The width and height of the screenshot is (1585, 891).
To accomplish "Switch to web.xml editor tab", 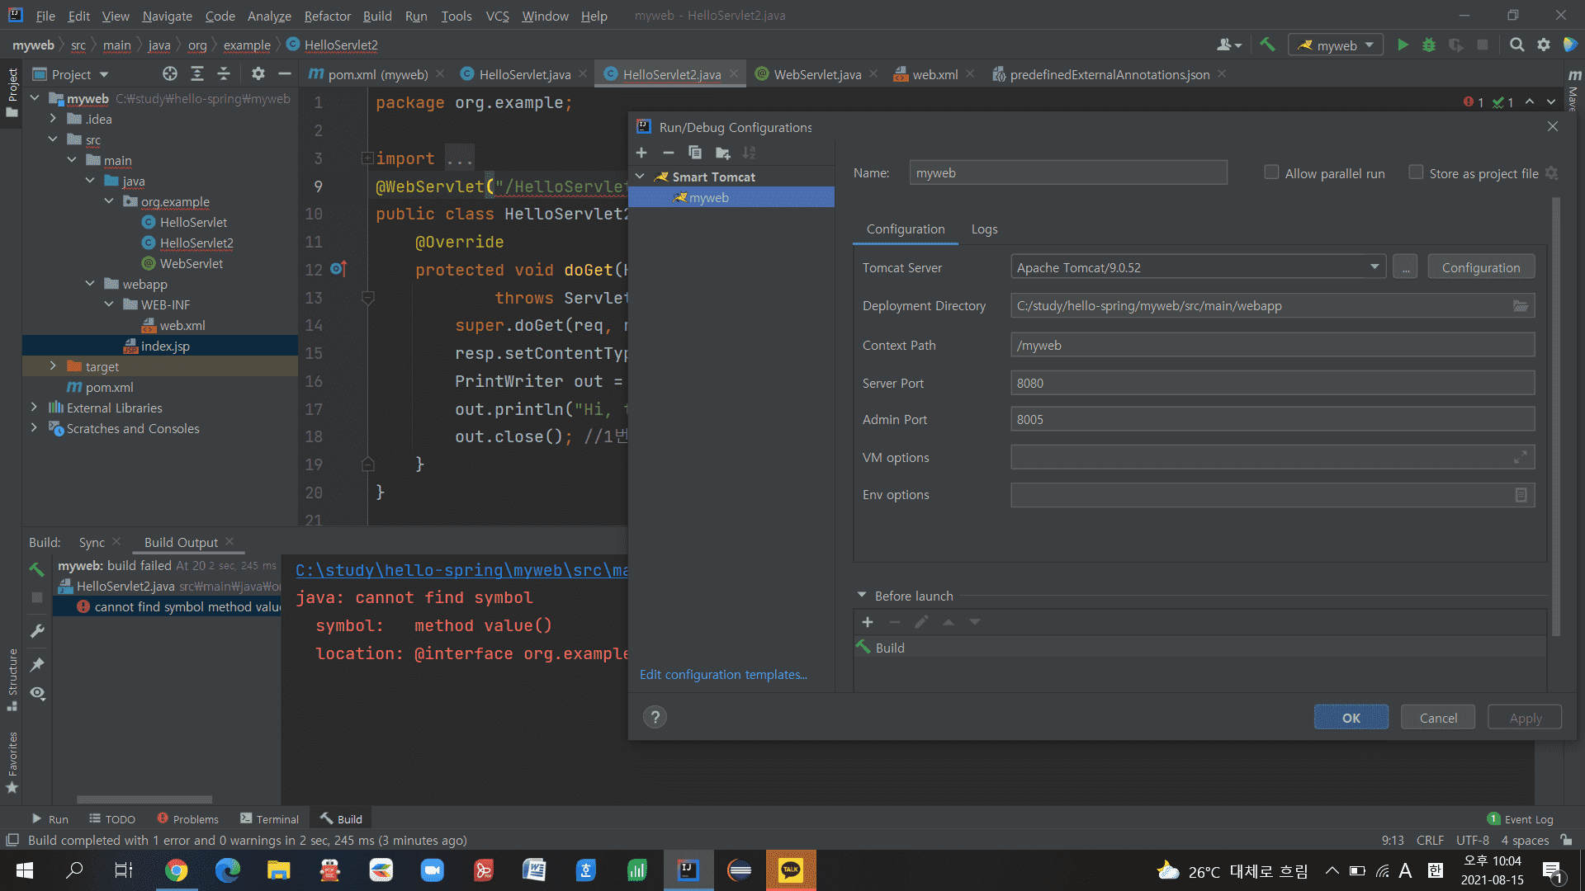I will tap(935, 74).
